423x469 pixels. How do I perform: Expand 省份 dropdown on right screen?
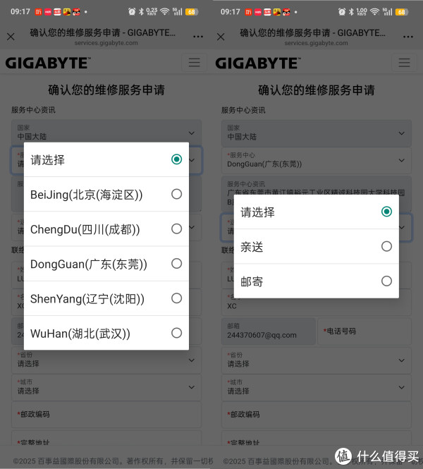pyautogui.click(x=317, y=360)
